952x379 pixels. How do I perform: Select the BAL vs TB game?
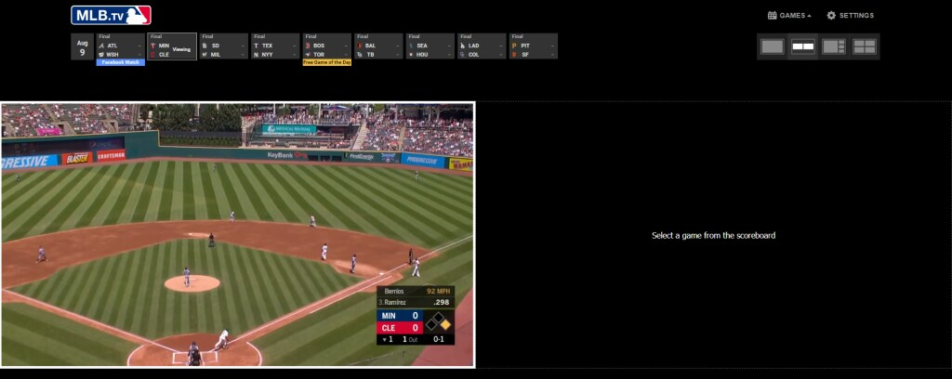[x=378, y=46]
